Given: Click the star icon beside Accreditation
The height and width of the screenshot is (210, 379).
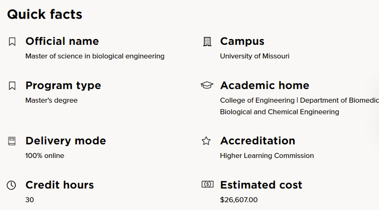Looking at the screenshot, I should point(206,141).
